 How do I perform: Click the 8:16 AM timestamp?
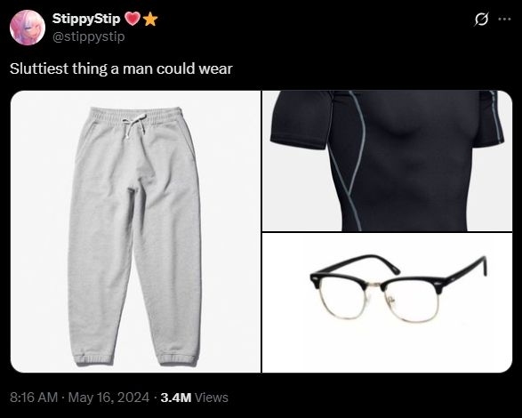click(x=34, y=398)
